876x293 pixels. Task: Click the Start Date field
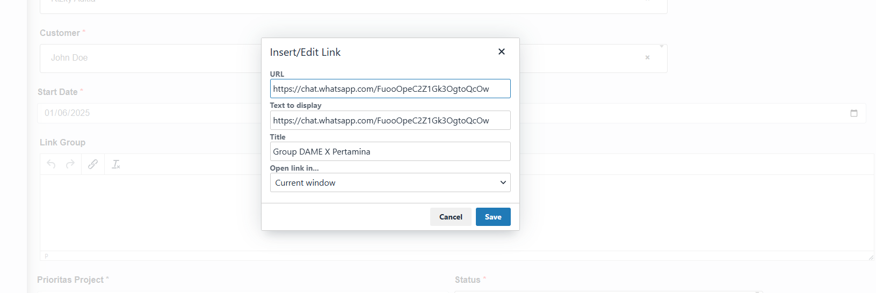pos(150,113)
